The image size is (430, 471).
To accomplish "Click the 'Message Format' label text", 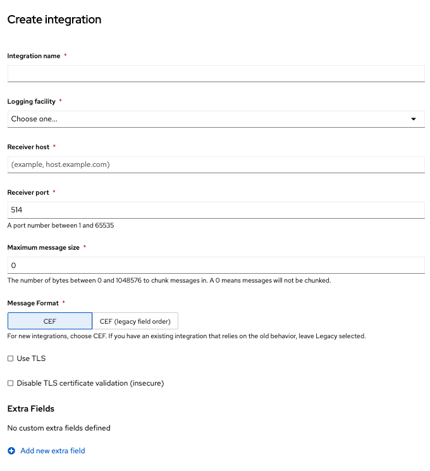I will coord(32,303).
